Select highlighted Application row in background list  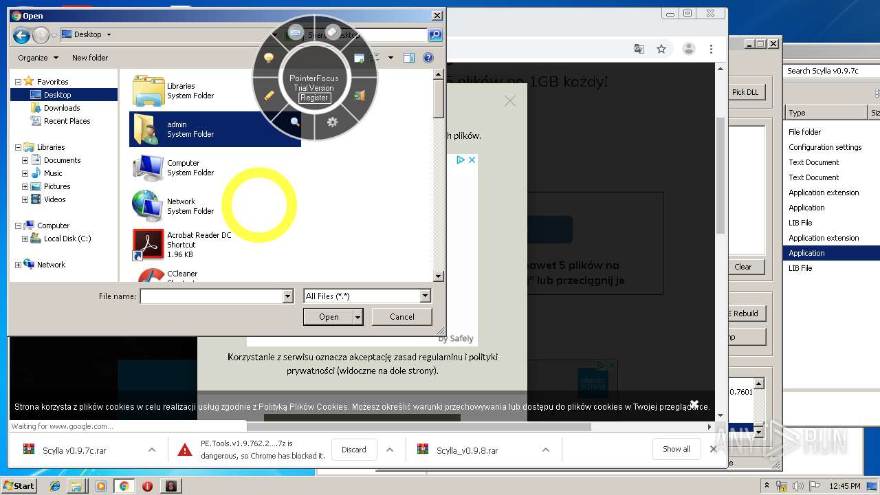tap(831, 253)
